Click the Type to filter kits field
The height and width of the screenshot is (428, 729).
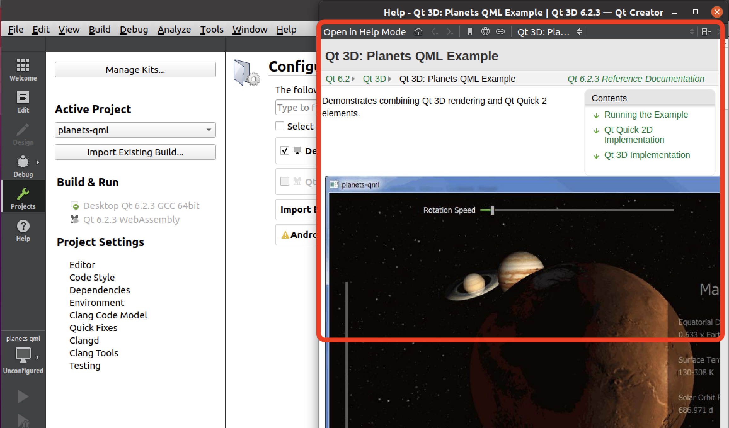click(x=296, y=108)
